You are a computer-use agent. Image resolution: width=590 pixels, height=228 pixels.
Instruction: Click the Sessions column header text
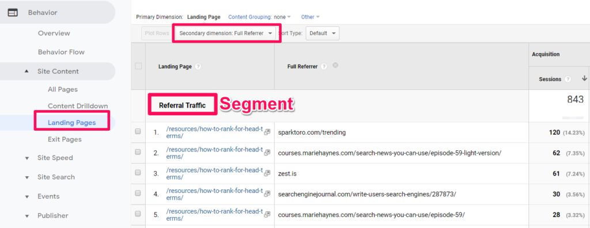pos(550,79)
